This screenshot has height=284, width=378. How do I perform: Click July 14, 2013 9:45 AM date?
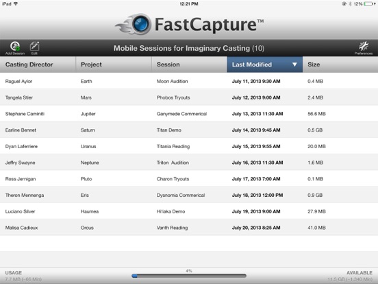click(256, 130)
